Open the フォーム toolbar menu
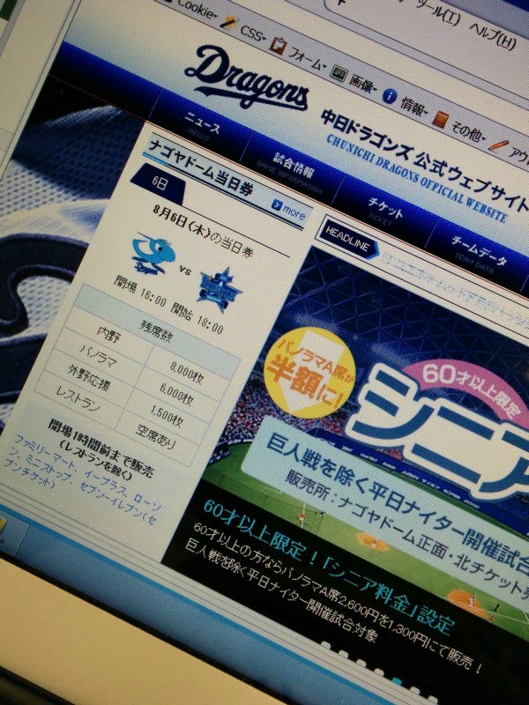Viewport: 529px width, 705px height. (x=306, y=58)
